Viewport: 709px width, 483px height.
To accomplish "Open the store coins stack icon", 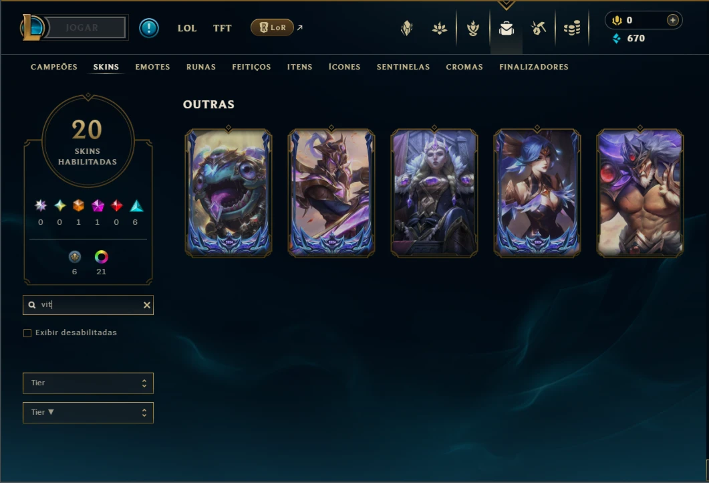I will tap(572, 29).
